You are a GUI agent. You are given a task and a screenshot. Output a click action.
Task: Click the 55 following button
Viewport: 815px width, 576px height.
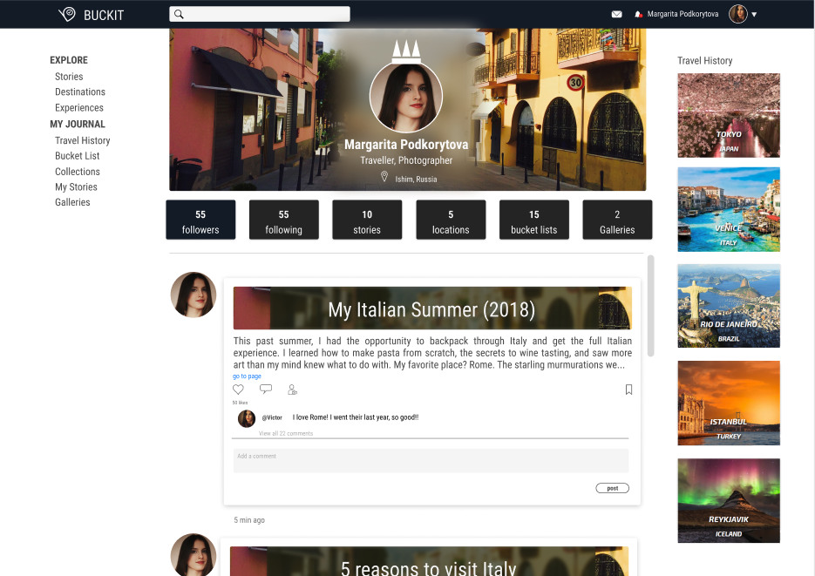point(284,220)
